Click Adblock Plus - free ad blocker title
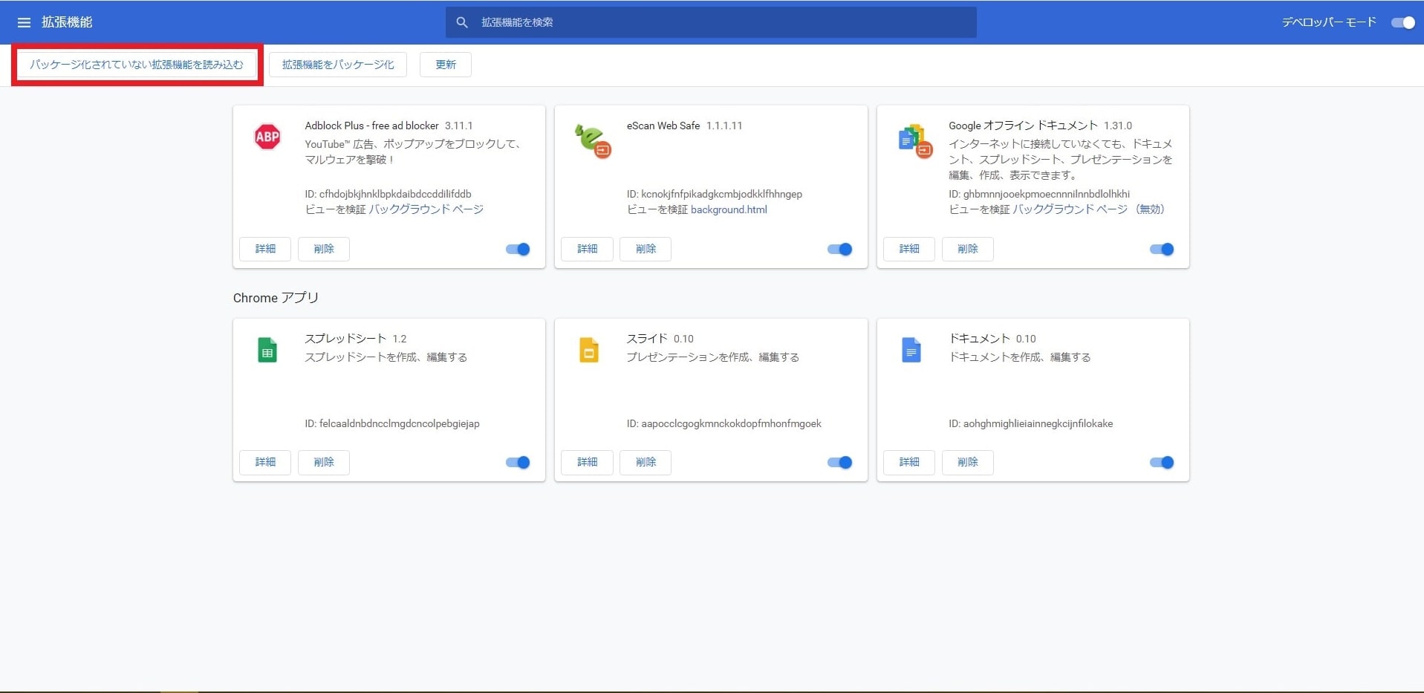This screenshot has height=693, width=1424. click(371, 126)
